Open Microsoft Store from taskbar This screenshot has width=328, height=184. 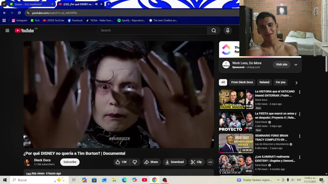pyautogui.click(x=94, y=180)
